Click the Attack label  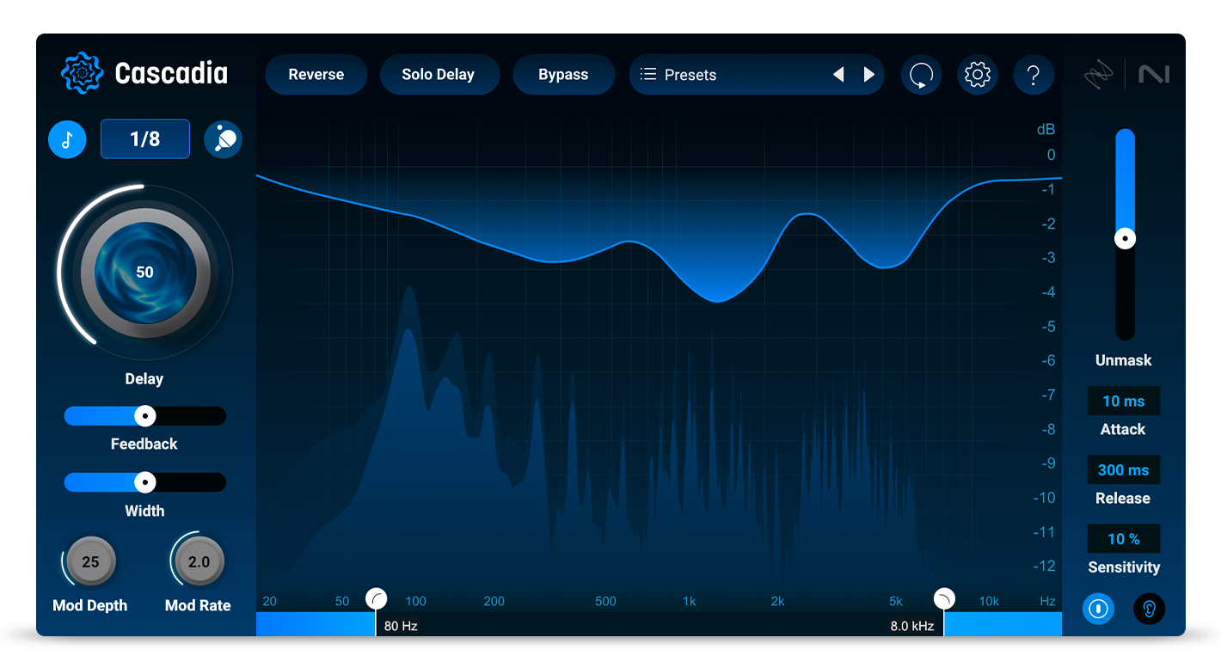1124,430
